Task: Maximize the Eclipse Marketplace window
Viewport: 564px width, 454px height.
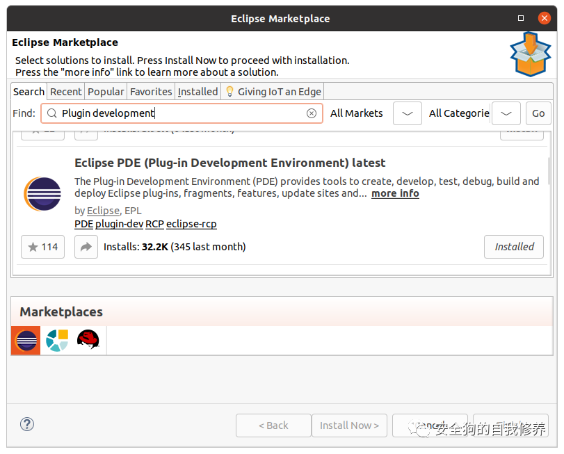Action: [520, 18]
